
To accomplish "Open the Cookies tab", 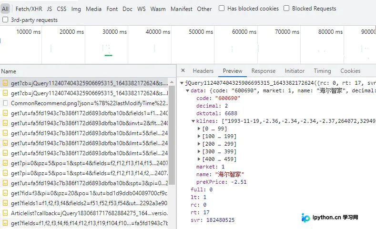I will pos(350,71).
